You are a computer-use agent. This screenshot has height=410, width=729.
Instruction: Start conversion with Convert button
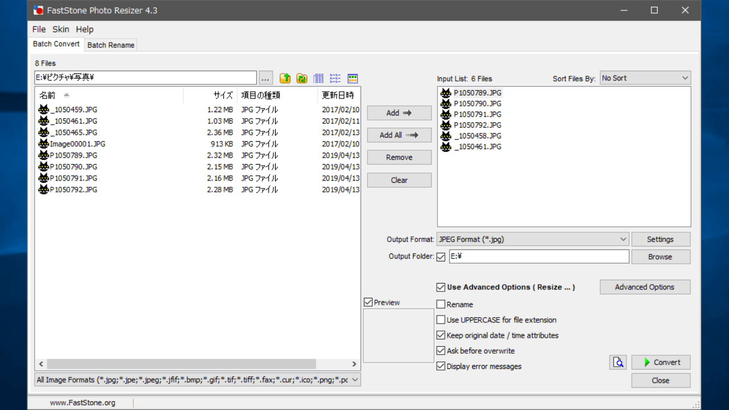661,362
